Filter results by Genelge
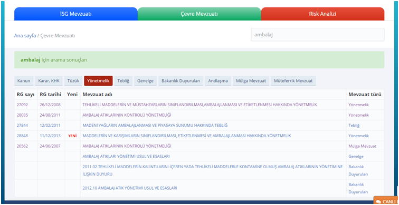 pos(145,81)
